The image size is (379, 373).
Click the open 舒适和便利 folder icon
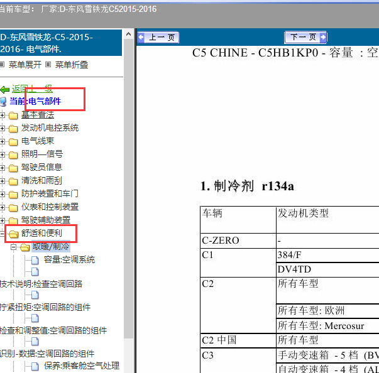point(13,234)
